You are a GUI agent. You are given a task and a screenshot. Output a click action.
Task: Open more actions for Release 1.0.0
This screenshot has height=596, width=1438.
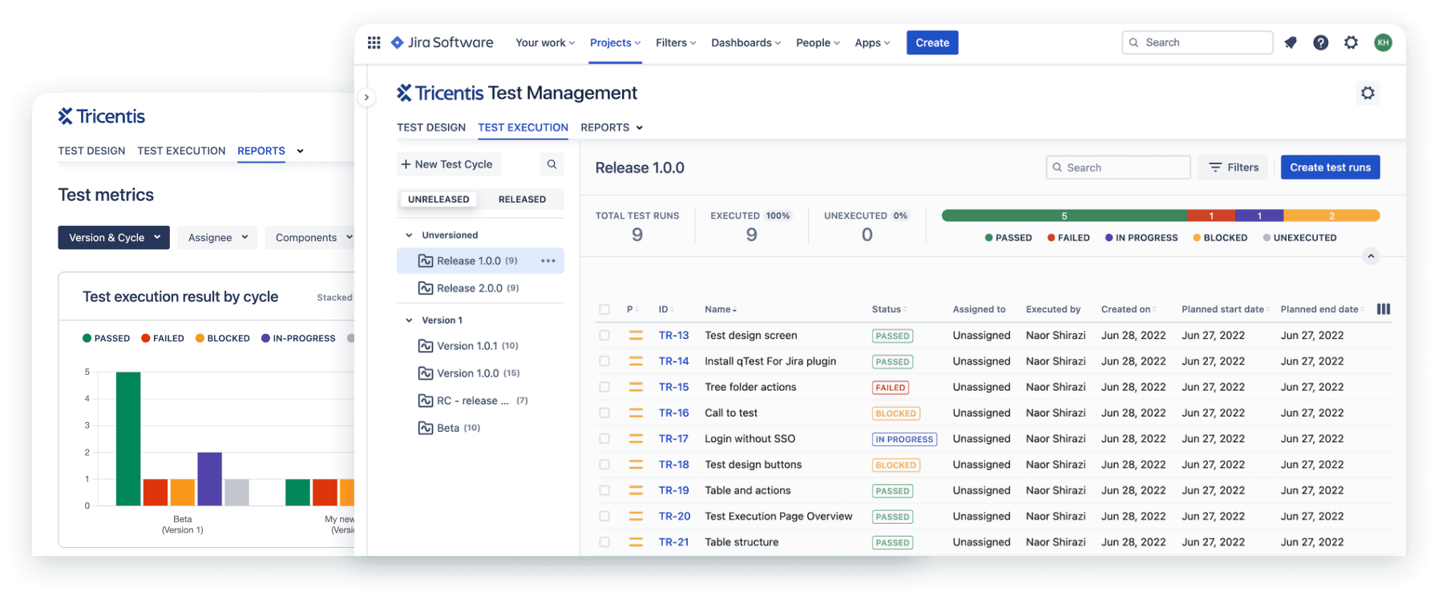point(548,261)
